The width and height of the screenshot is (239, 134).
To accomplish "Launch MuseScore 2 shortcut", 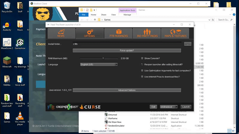I will click(7, 44).
